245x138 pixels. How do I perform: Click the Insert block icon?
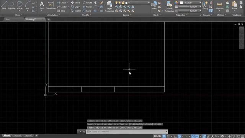tap(154, 5)
